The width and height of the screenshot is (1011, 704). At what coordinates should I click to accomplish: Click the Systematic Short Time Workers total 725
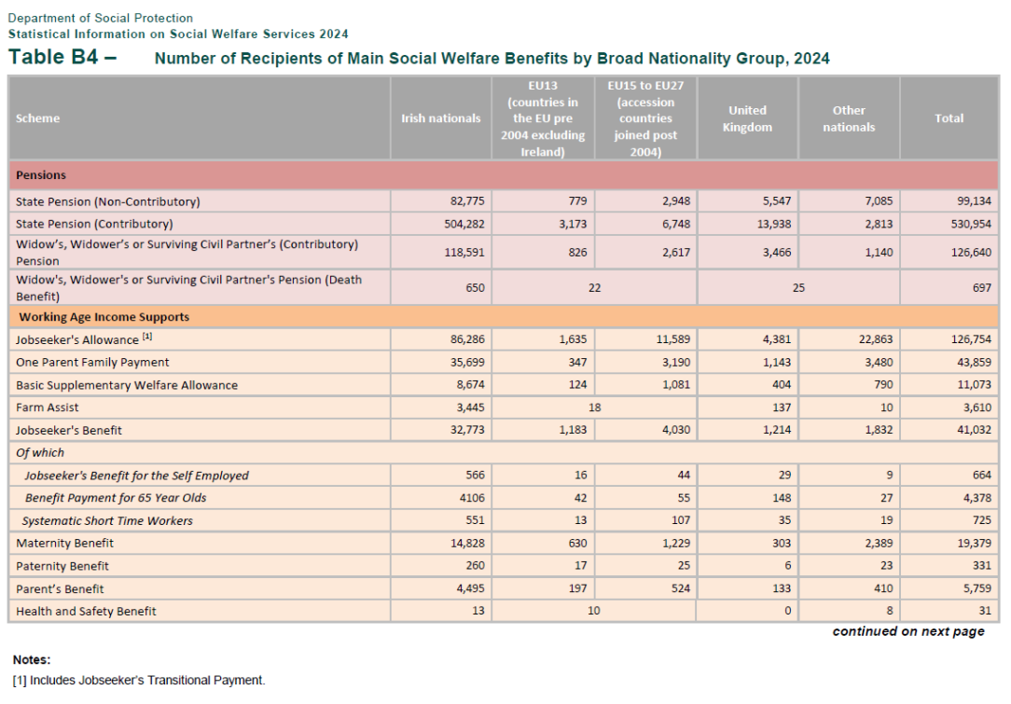(x=982, y=519)
